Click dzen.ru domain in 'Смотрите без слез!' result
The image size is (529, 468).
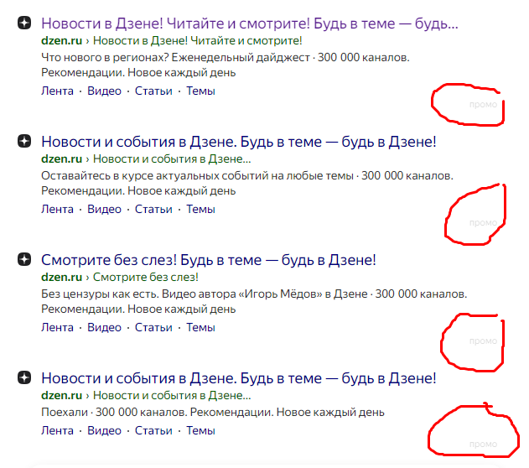pos(62,277)
